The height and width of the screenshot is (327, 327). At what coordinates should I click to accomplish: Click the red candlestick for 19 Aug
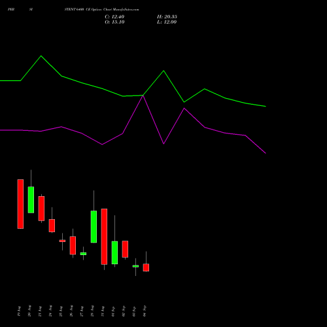click(x=20, y=204)
